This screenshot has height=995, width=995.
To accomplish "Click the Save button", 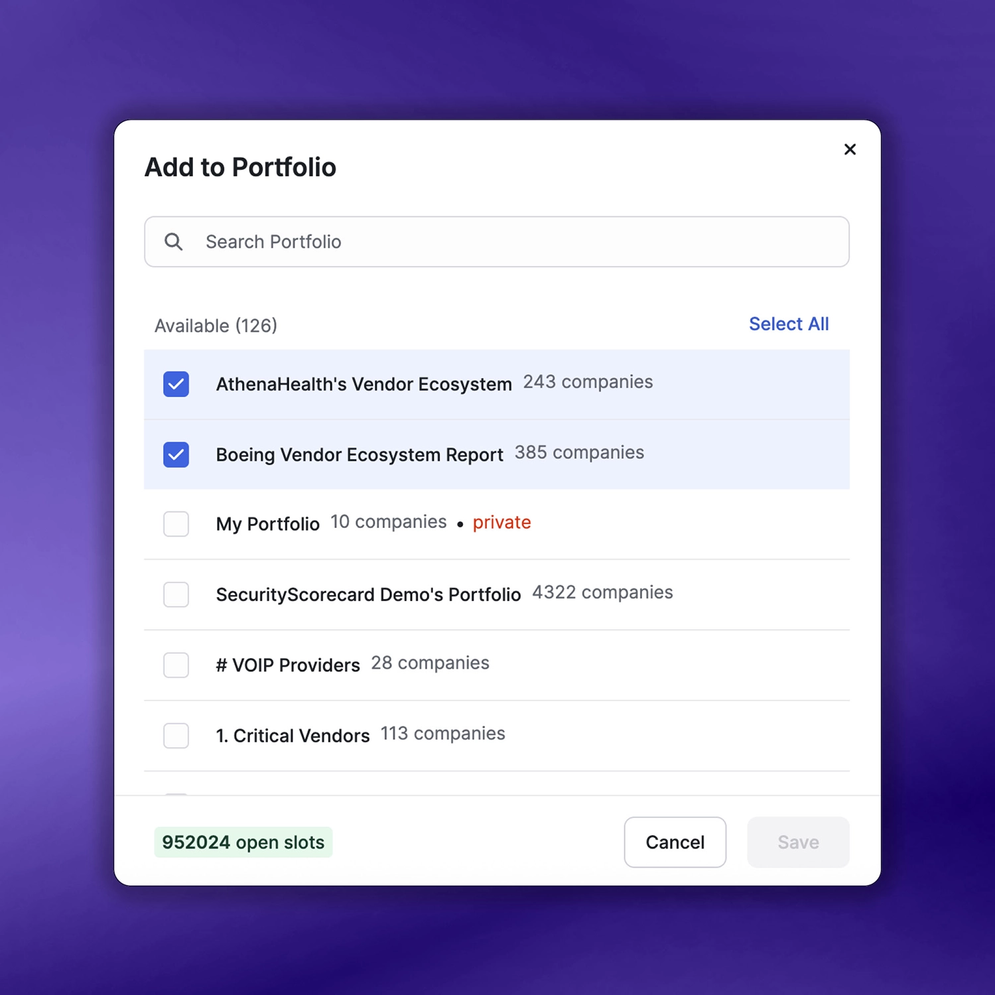I will tap(797, 842).
